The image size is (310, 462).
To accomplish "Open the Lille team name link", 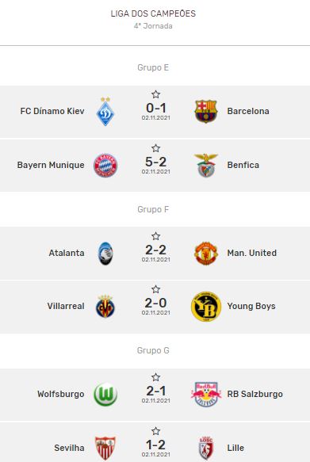I will click(x=235, y=448).
